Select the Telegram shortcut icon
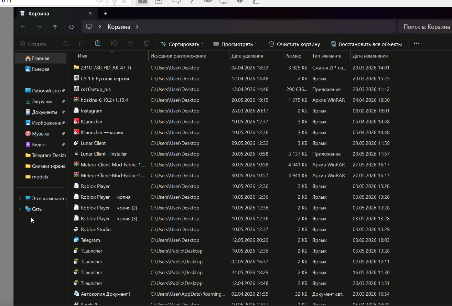 coord(76,240)
